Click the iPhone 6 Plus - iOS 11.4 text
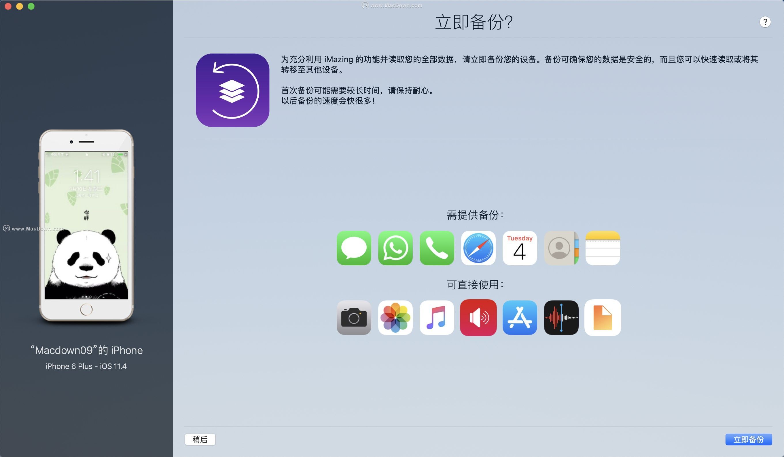 [x=86, y=366]
